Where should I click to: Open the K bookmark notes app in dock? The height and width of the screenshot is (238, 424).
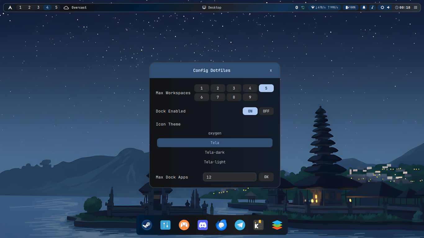[x=259, y=225]
